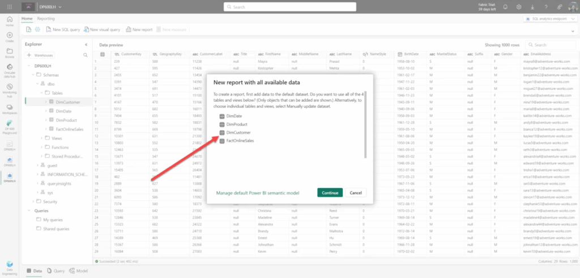Open DP-600 Playground workspace icon
The width and height of the screenshot is (580, 278).
[x=10, y=127]
